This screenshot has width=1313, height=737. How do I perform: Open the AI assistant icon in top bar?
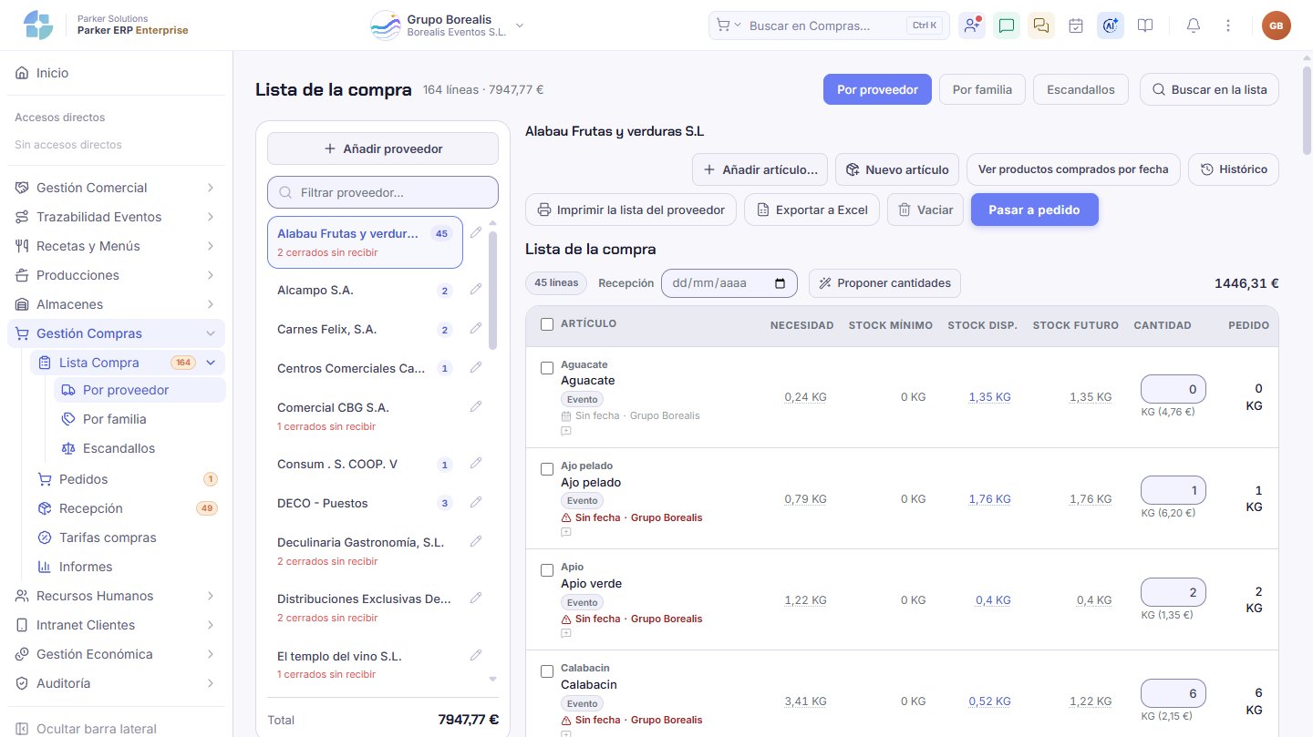coord(1111,26)
